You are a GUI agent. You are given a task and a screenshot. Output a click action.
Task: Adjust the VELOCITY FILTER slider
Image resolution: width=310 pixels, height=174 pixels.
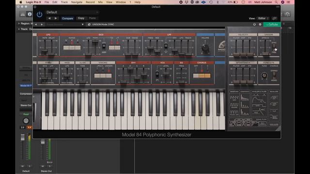pos(236,54)
